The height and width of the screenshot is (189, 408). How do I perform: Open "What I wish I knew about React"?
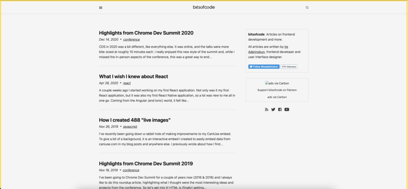pos(133,76)
